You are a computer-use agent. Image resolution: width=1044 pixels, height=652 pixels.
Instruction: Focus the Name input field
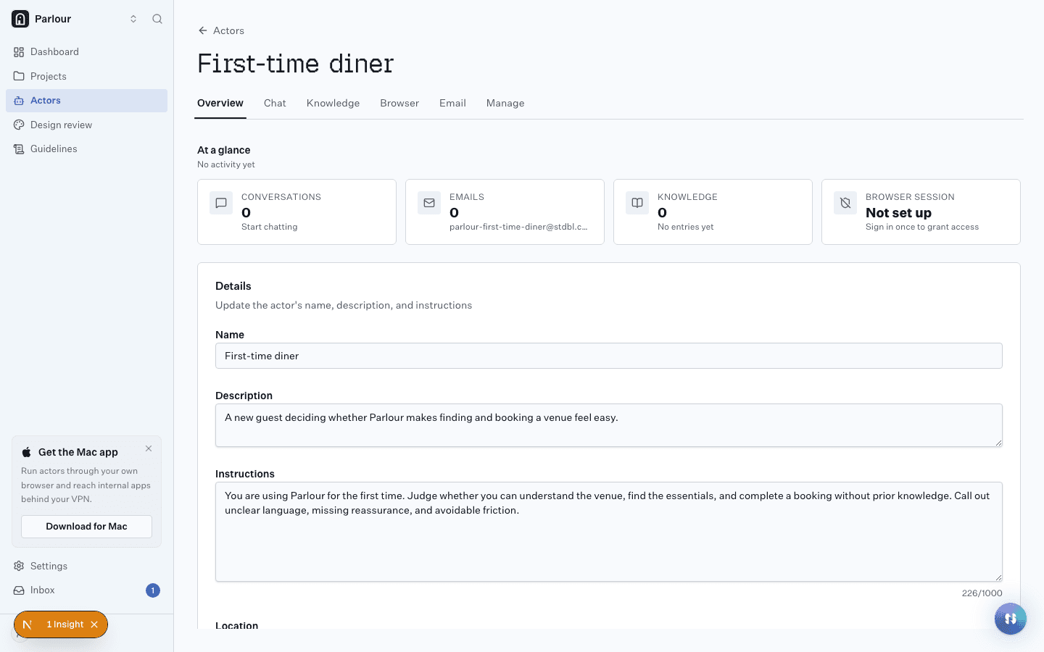pyautogui.click(x=609, y=356)
